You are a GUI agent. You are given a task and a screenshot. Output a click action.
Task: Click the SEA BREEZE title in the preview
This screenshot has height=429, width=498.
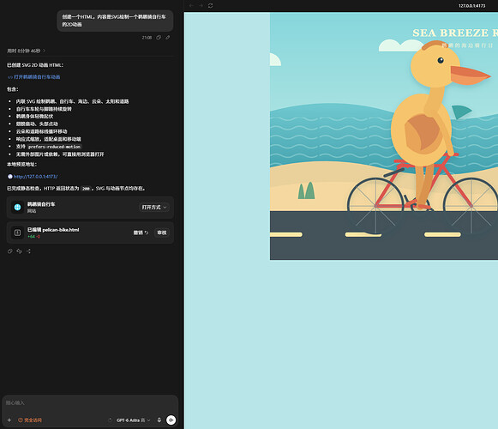tap(455, 33)
